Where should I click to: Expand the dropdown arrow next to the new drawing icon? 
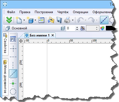tap(24, 20)
